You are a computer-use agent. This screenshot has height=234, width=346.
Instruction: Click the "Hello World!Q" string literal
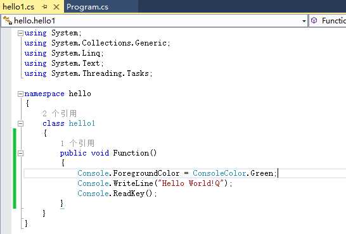pyautogui.click(x=191, y=183)
